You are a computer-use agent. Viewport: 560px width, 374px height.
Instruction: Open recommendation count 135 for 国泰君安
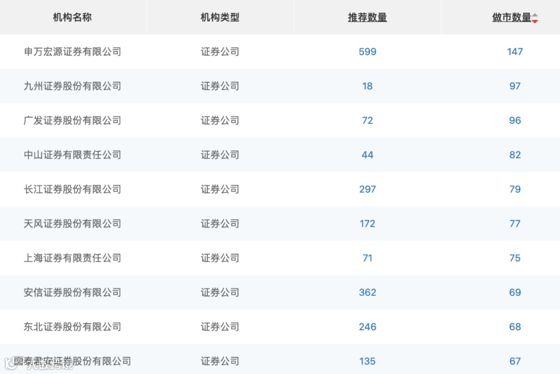[x=368, y=361]
